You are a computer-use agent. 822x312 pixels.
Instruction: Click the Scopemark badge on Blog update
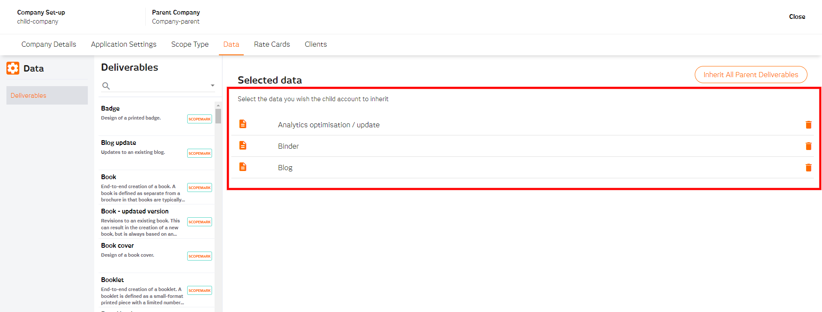click(200, 153)
